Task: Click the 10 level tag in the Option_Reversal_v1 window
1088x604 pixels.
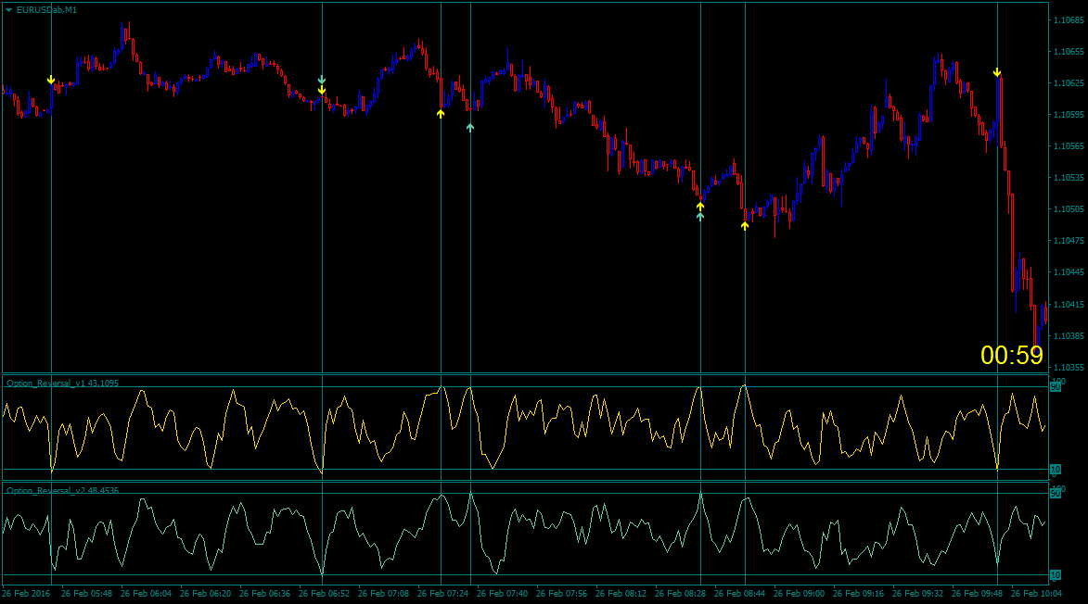Action: tap(1056, 470)
